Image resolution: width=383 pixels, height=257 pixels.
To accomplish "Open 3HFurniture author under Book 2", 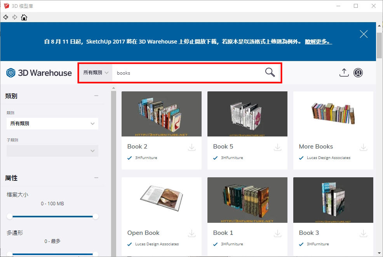I will [146, 158].
